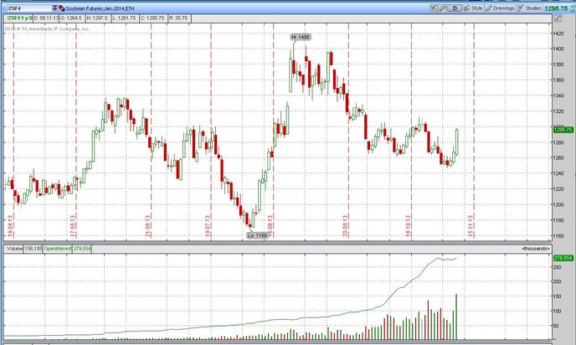Click the first chart tool icon before D

click(434, 8)
